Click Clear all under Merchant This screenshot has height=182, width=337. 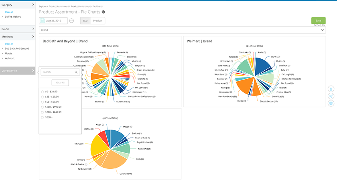coord(9,44)
